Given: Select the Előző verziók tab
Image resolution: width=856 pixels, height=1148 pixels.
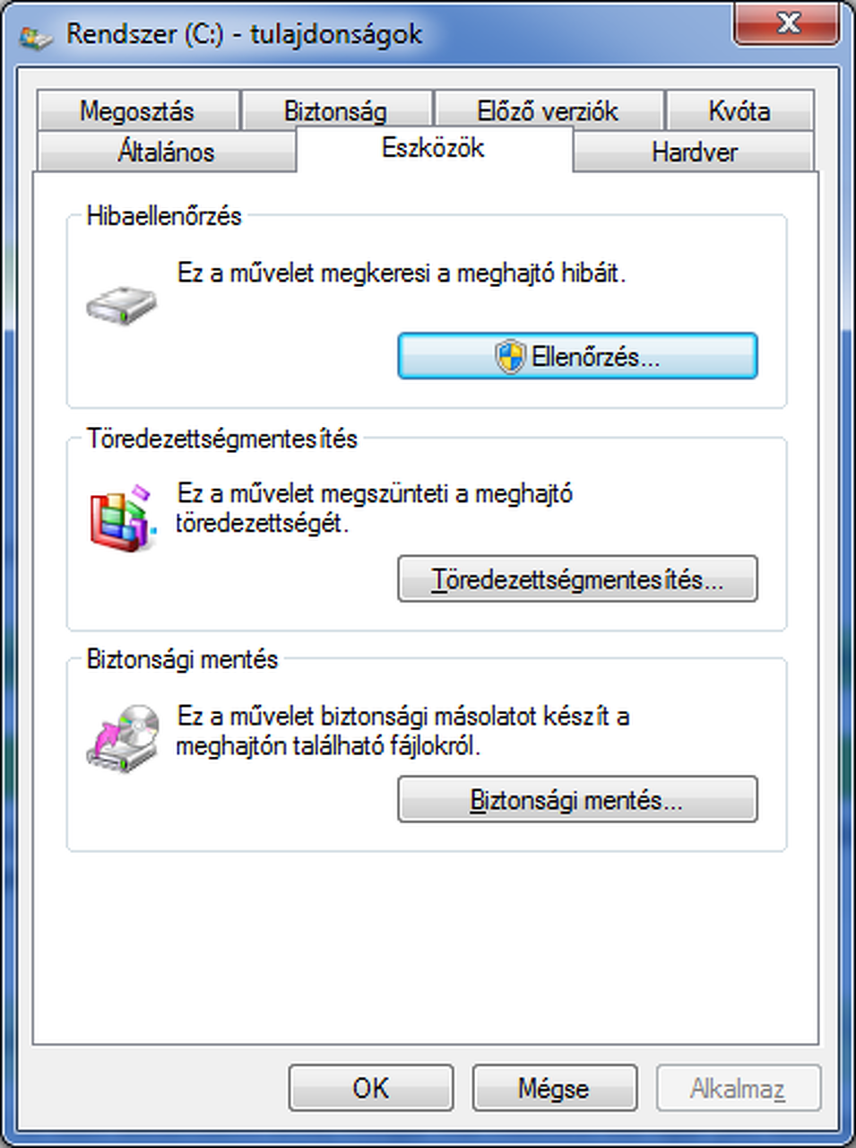Looking at the screenshot, I should point(548,111).
